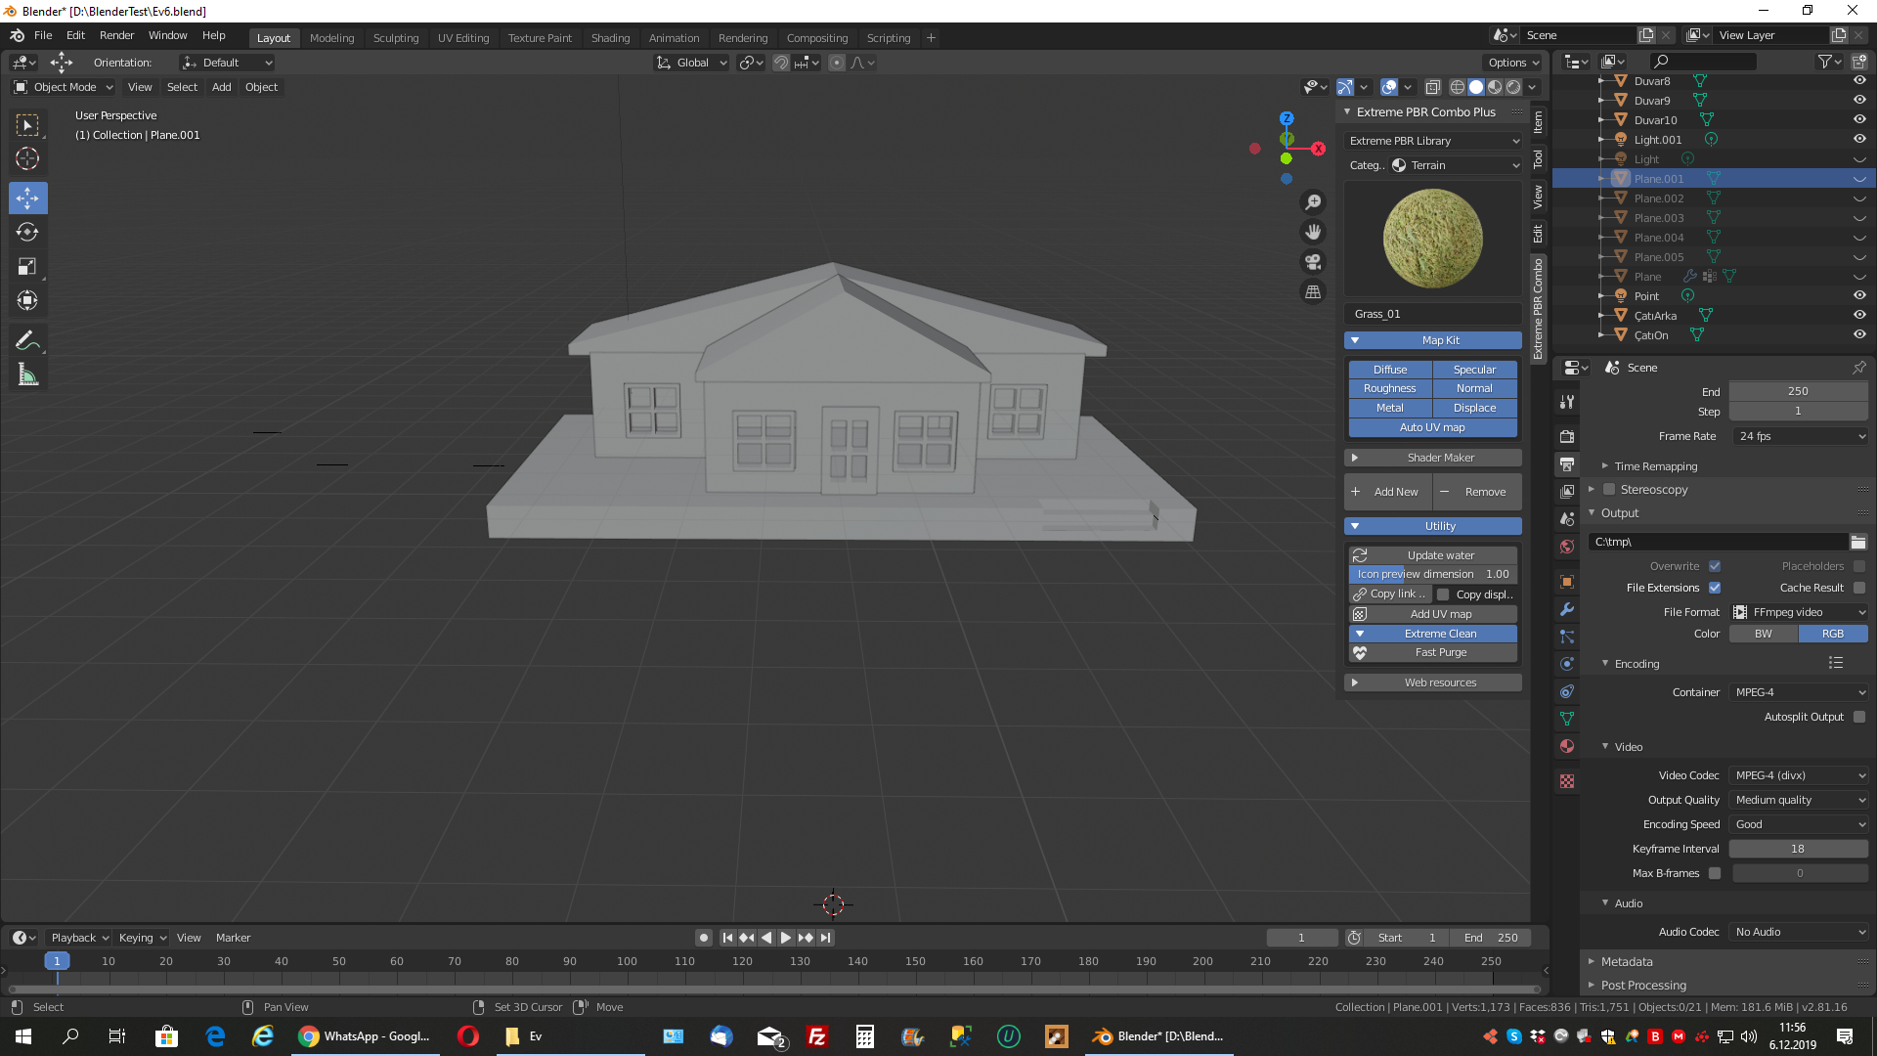Select rendered viewport shading sphere icon
Viewport: 1877px width, 1056px height.
1513,87
